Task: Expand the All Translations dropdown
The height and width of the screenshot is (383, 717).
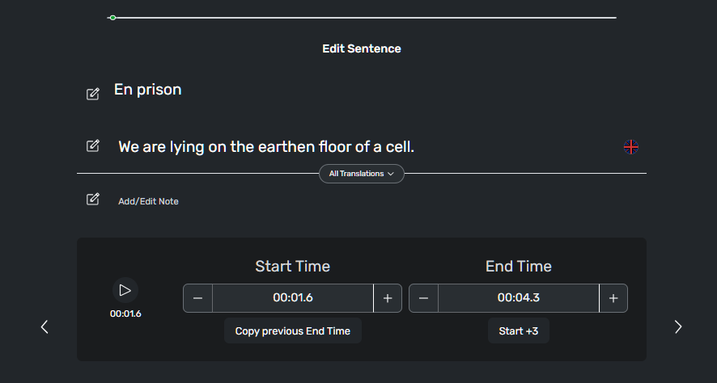Action: (x=361, y=174)
